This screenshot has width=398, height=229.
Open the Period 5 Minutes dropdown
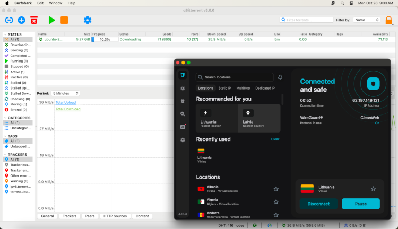(65, 93)
